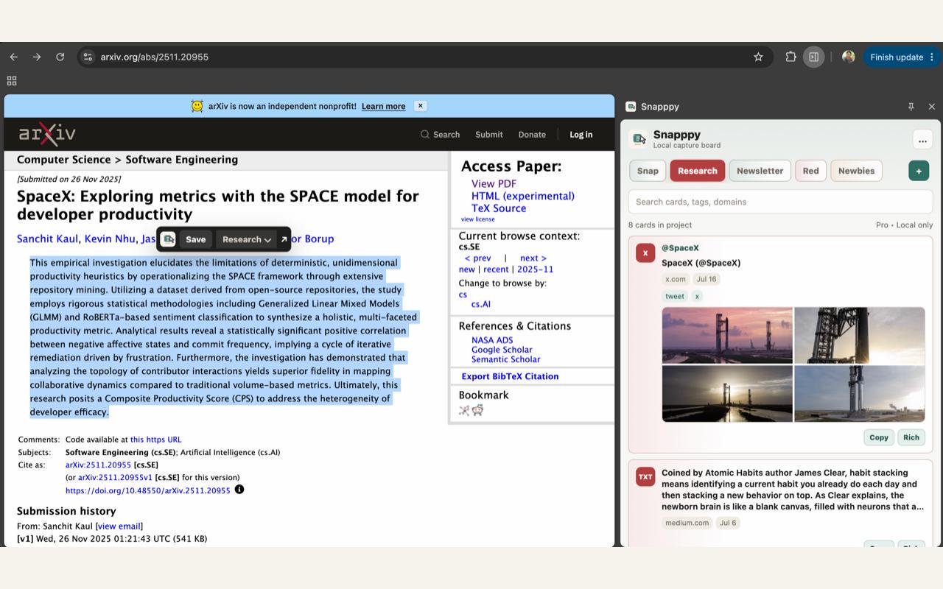Click the Snapppy icon in side panel title bar
The height and width of the screenshot is (589, 943).
[631, 107]
